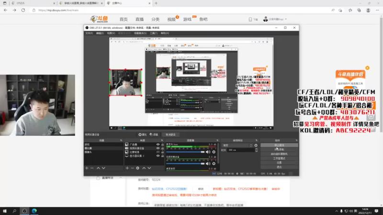Open the browser profile avatar icon
The image size is (383, 215).
pyautogui.click(x=368, y=10)
